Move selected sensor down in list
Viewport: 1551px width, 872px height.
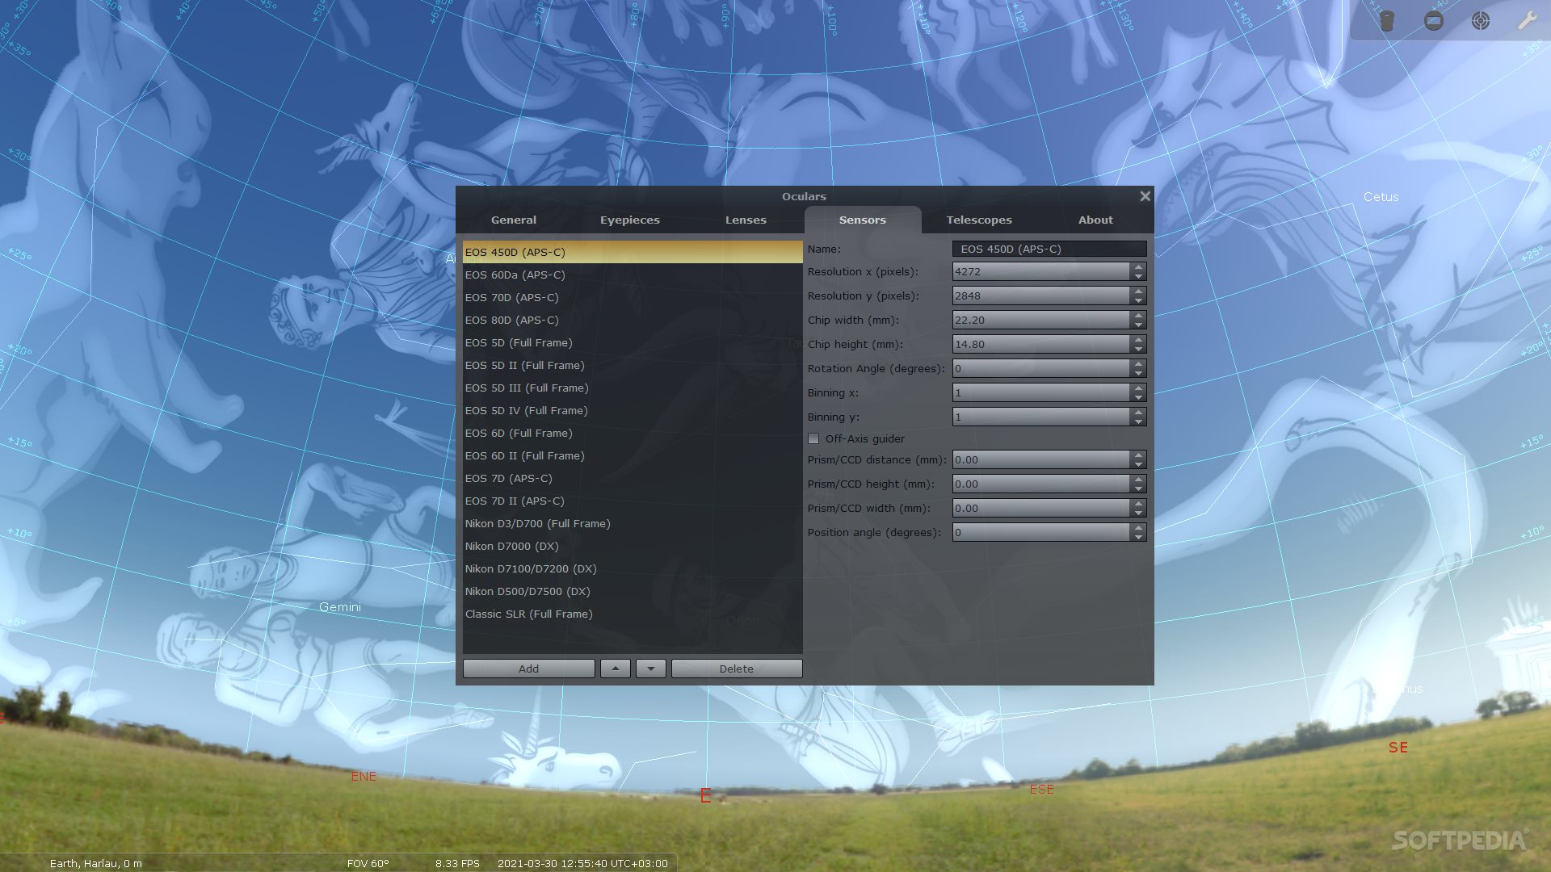651,669
